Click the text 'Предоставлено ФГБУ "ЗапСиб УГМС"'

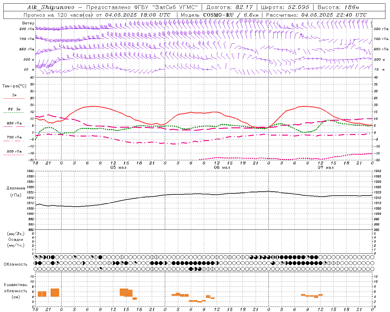[142, 7]
